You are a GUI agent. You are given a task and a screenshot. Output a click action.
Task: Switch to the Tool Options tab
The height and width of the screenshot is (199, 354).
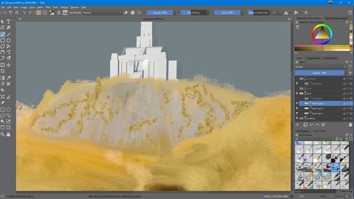click(x=303, y=131)
